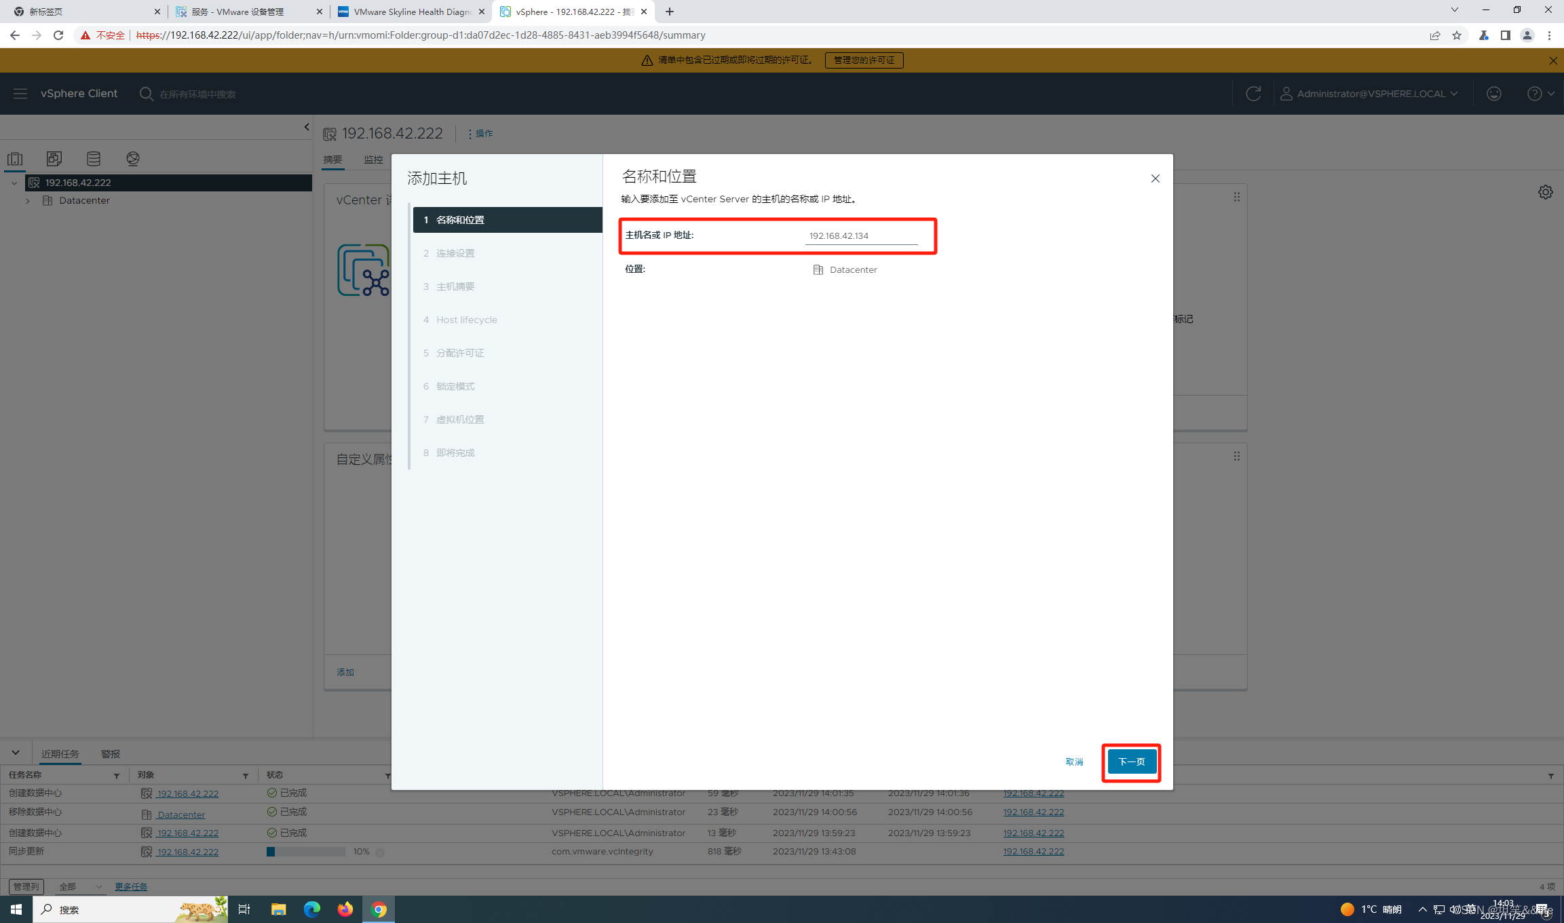This screenshot has height=923, width=1564.
Task: Filter the 状态 column
Action: [387, 775]
